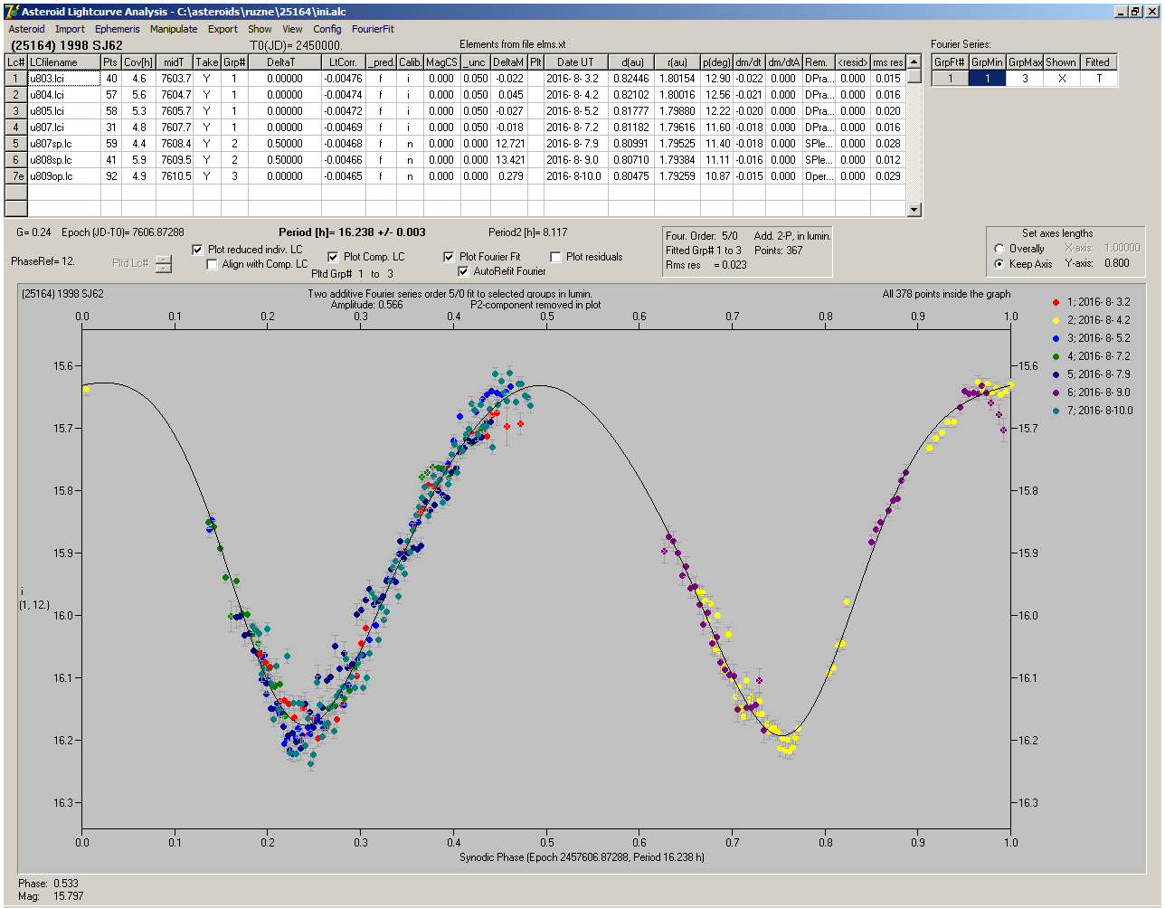Screen dimensions: 1165x908
Task: Minimize the application window
Action: pyautogui.click(x=1121, y=11)
